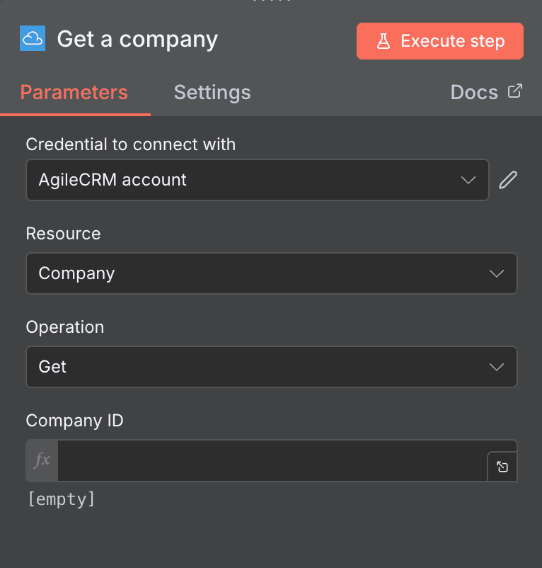The image size is (542, 568).
Task: Click the flask icon inside Execute step
Action: 384,41
